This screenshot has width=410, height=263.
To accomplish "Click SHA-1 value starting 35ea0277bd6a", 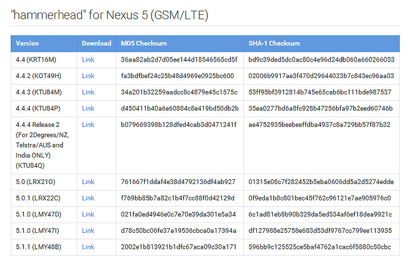I will coord(321,108).
